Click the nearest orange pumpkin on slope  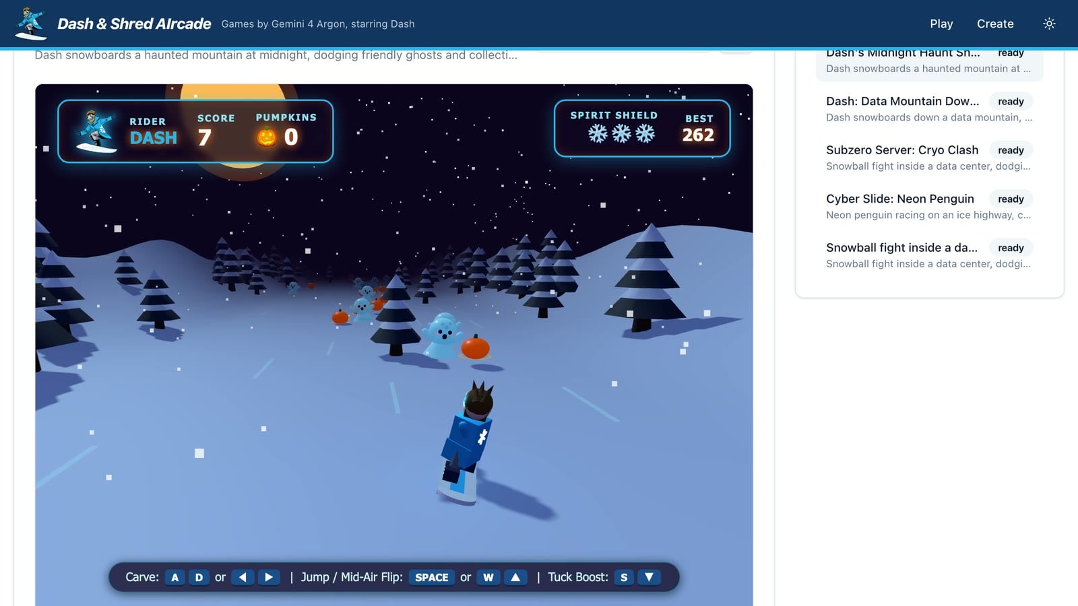476,347
